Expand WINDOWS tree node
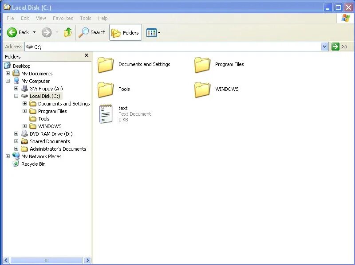Screen dimensions: 355x265 (24, 126)
